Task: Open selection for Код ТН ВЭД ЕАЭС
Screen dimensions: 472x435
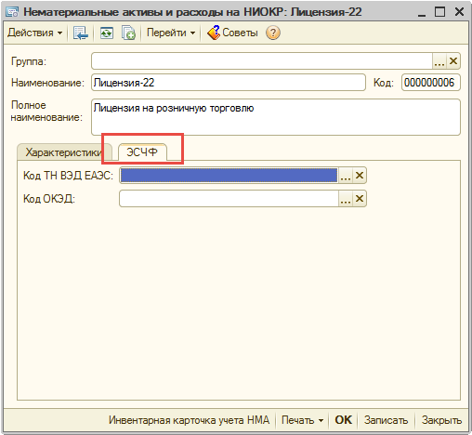Action: [x=346, y=176]
